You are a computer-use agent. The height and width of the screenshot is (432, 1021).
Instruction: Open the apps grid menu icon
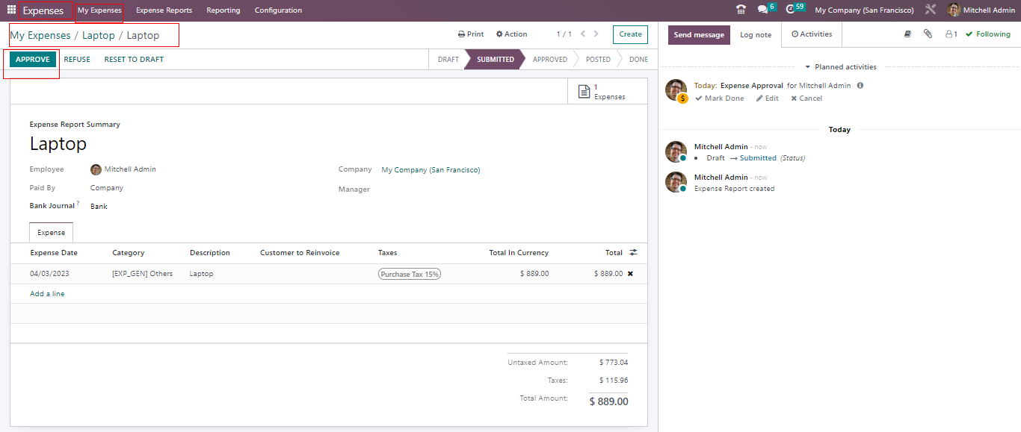click(x=11, y=10)
